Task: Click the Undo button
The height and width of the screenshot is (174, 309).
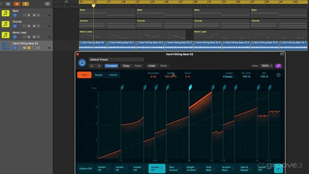Action: tap(152, 66)
